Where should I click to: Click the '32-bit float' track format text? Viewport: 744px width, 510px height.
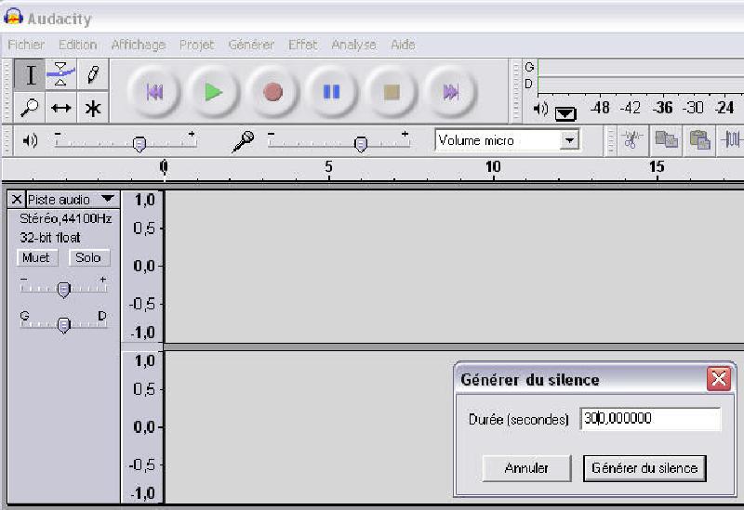(x=50, y=238)
